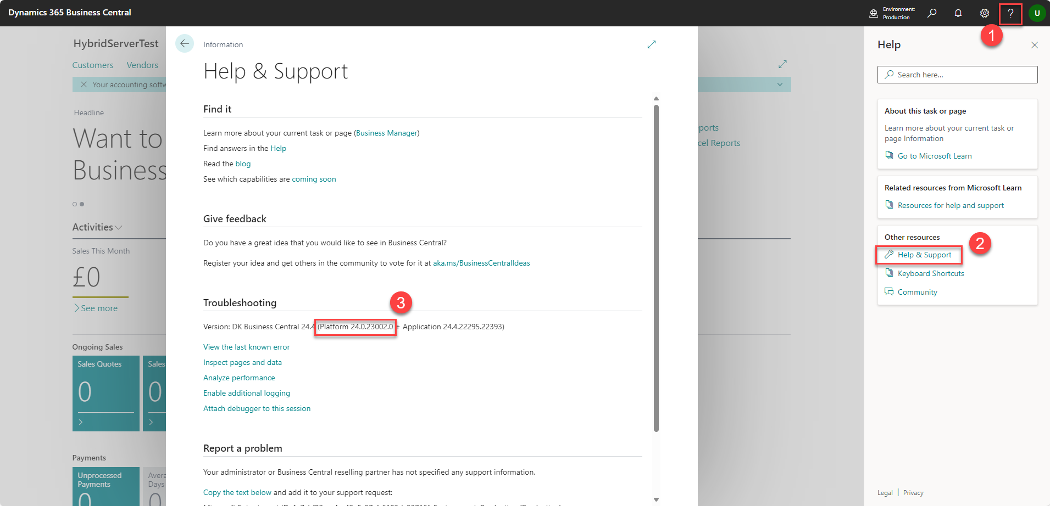Expand the Help & Support dialog to full width
This screenshot has width=1050, height=506.
click(x=652, y=44)
